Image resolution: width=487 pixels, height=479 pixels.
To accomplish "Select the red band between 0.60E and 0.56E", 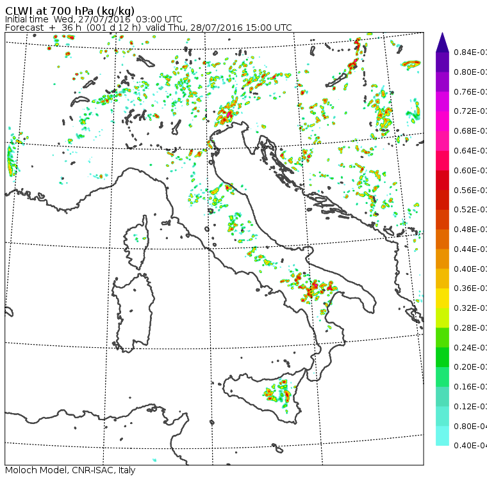I will pos(442,180).
